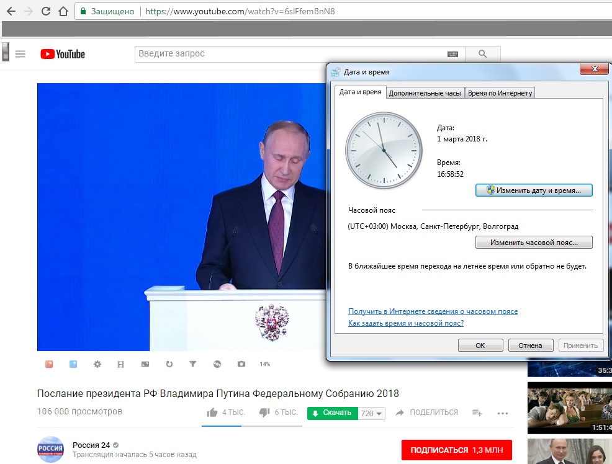
Task: Click the loop/replay arrow icon below player
Action: pyautogui.click(x=169, y=364)
